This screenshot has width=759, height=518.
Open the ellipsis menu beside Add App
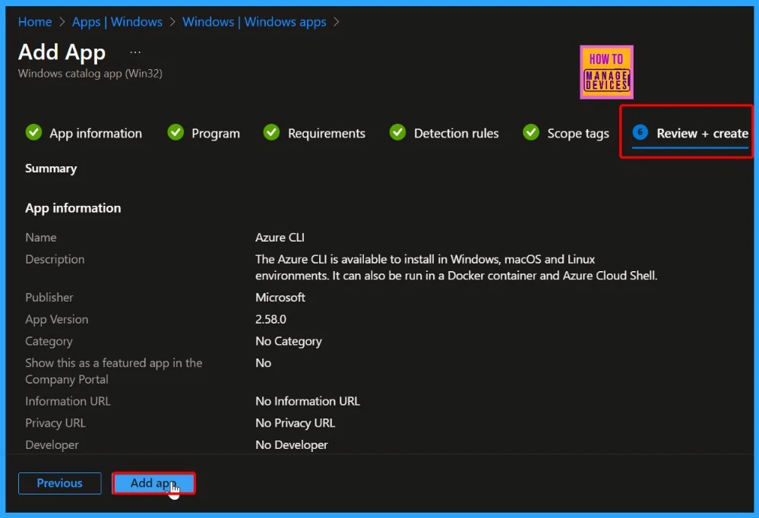point(135,52)
